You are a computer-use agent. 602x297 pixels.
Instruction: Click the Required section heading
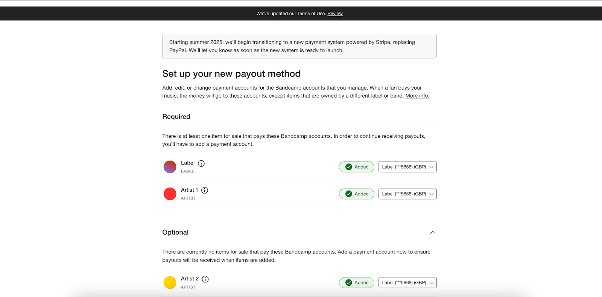coord(176,117)
